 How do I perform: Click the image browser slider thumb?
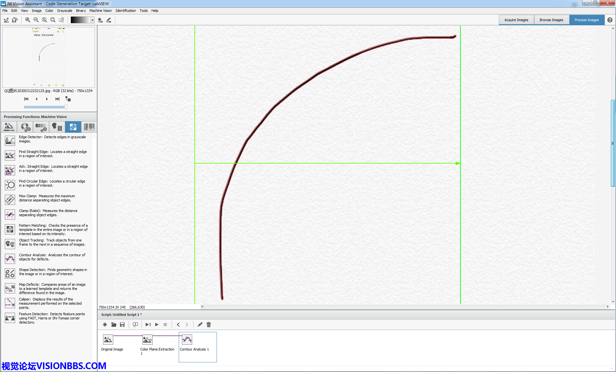click(x=66, y=107)
